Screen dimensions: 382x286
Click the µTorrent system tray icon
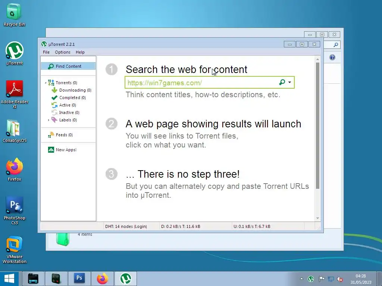pos(311,279)
